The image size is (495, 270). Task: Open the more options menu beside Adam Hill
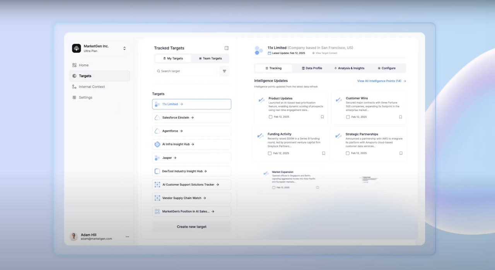(x=127, y=237)
